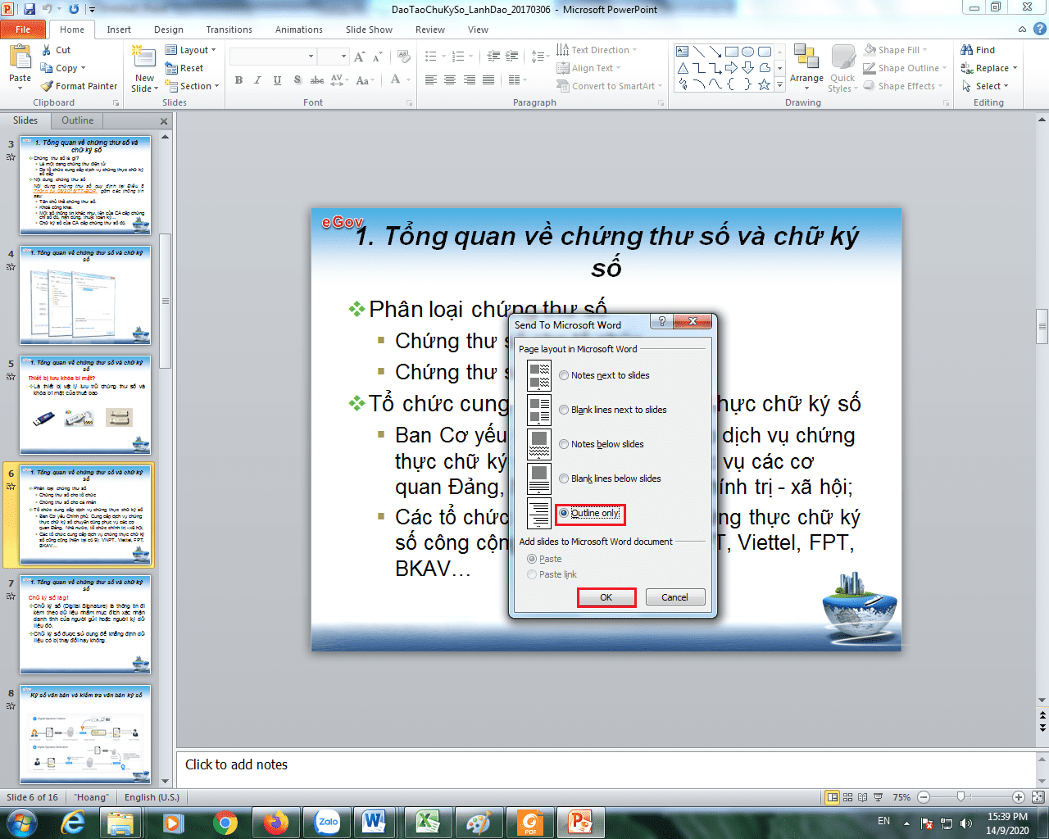
Task: Apply bold formatting
Action: 238,80
